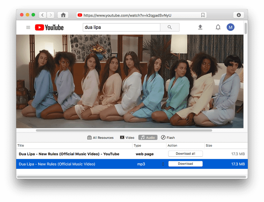Go back using the browser back arrow
This screenshot has width=264, height=202.
[43, 15]
